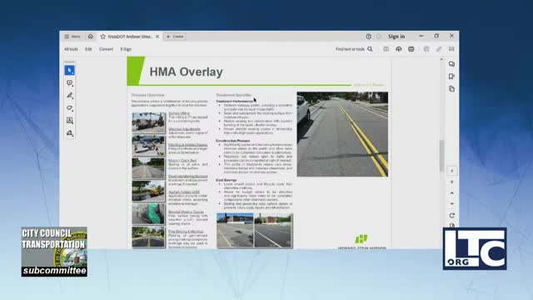Open the Help question mark icon

point(368,37)
